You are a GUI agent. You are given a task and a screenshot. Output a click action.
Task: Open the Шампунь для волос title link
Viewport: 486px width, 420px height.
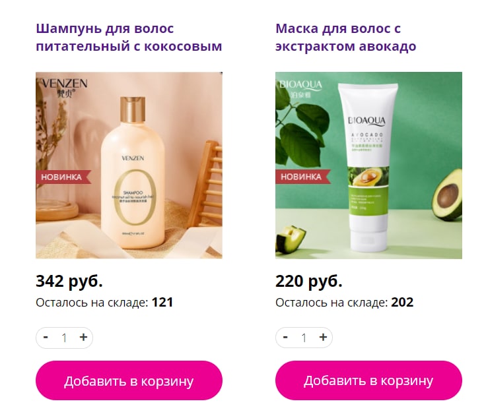[129, 38]
